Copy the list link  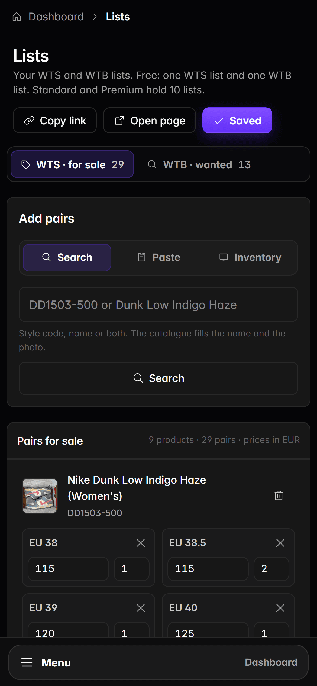click(x=55, y=121)
